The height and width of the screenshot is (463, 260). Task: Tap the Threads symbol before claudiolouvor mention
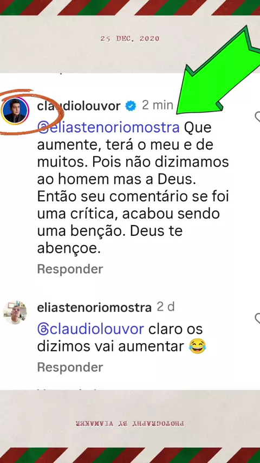pyautogui.click(x=43, y=330)
